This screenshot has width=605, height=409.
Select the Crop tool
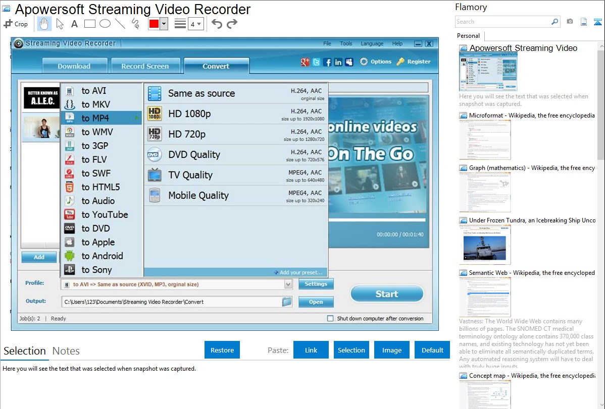coord(16,24)
